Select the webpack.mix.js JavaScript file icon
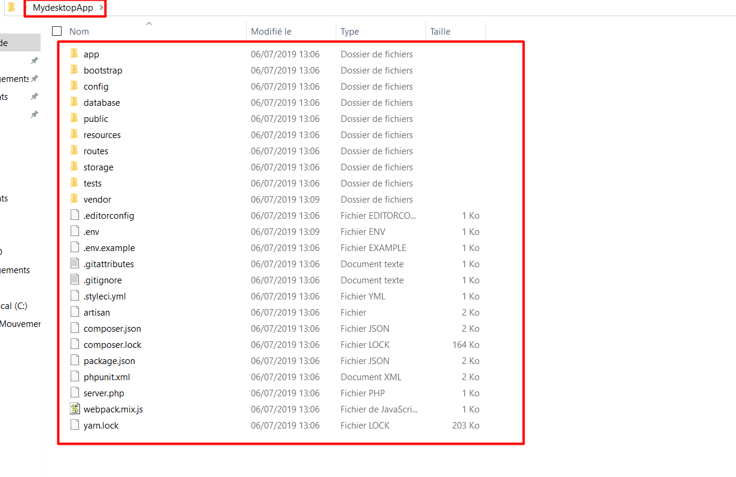 pyautogui.click(x=75, y=409)
